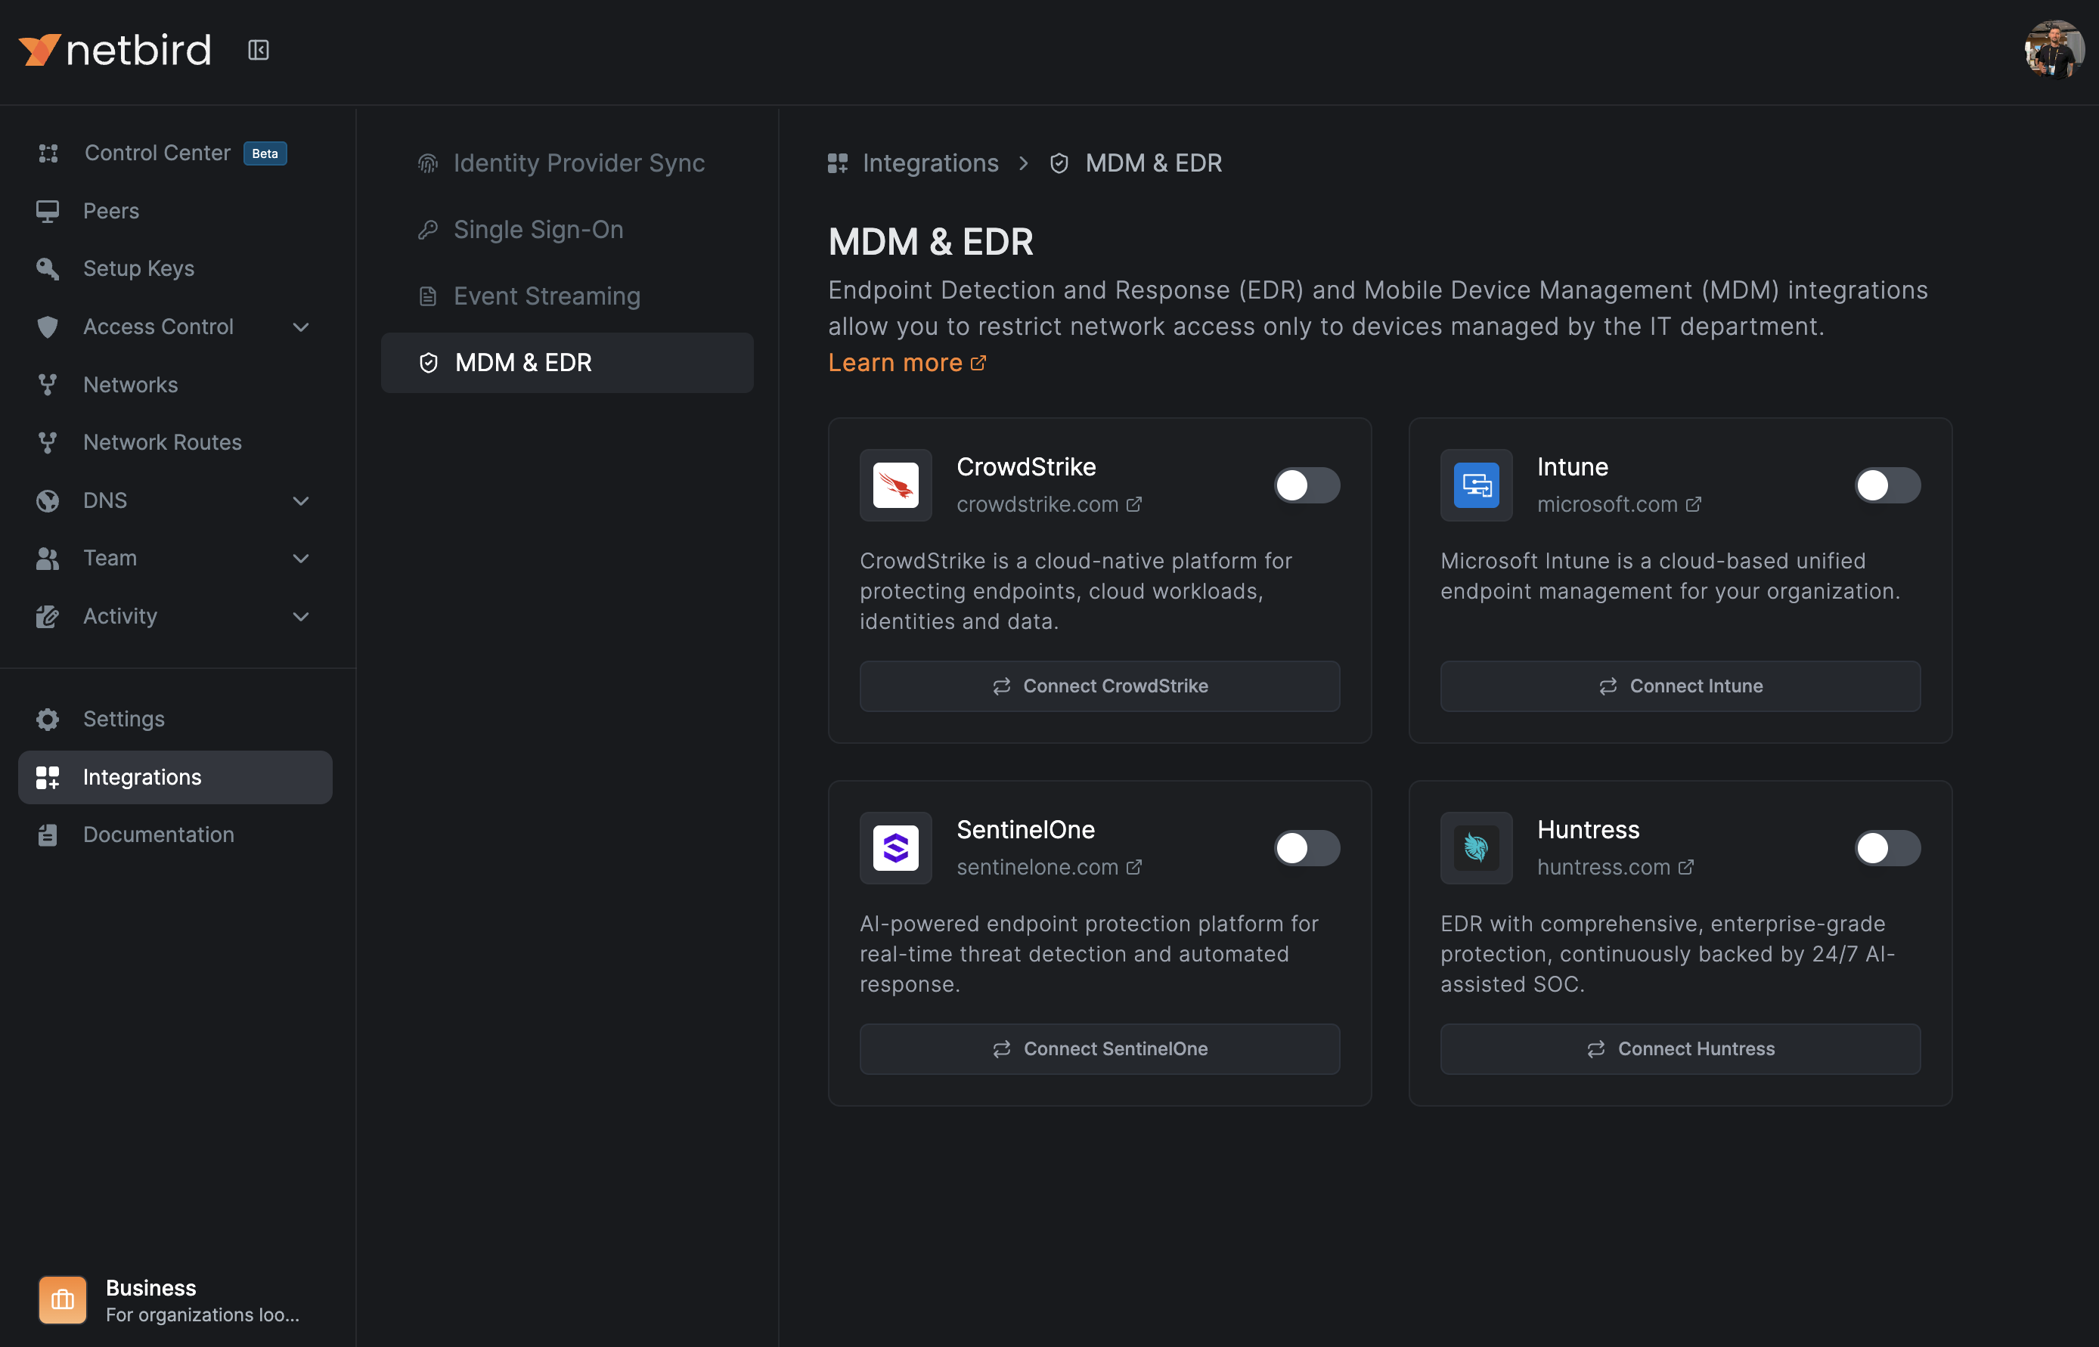Turn on the Intune toggle switch
The width and height of the screenshot is (2099, 1347).
pos(1887,485)
